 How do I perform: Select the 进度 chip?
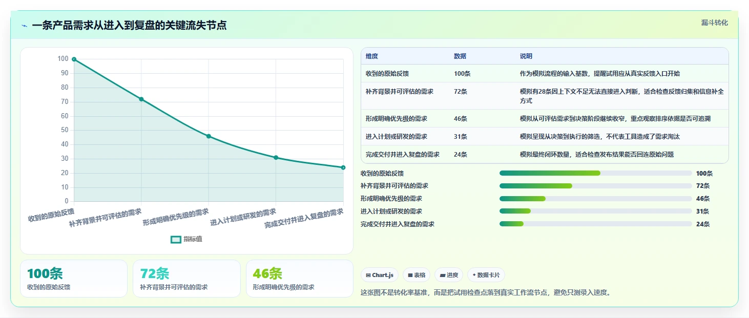click(449, 275)
